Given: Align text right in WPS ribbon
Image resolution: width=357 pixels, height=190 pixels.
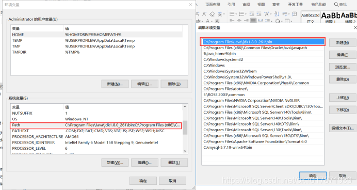Looking at the screenshot, I should (246, 21).
